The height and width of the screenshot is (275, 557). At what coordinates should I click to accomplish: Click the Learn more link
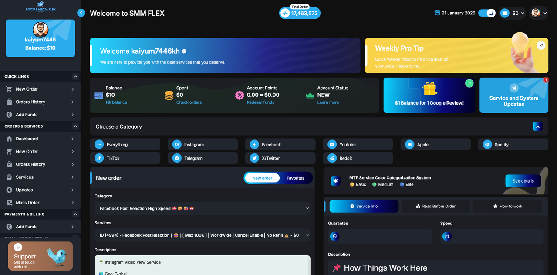pos(328,102)
